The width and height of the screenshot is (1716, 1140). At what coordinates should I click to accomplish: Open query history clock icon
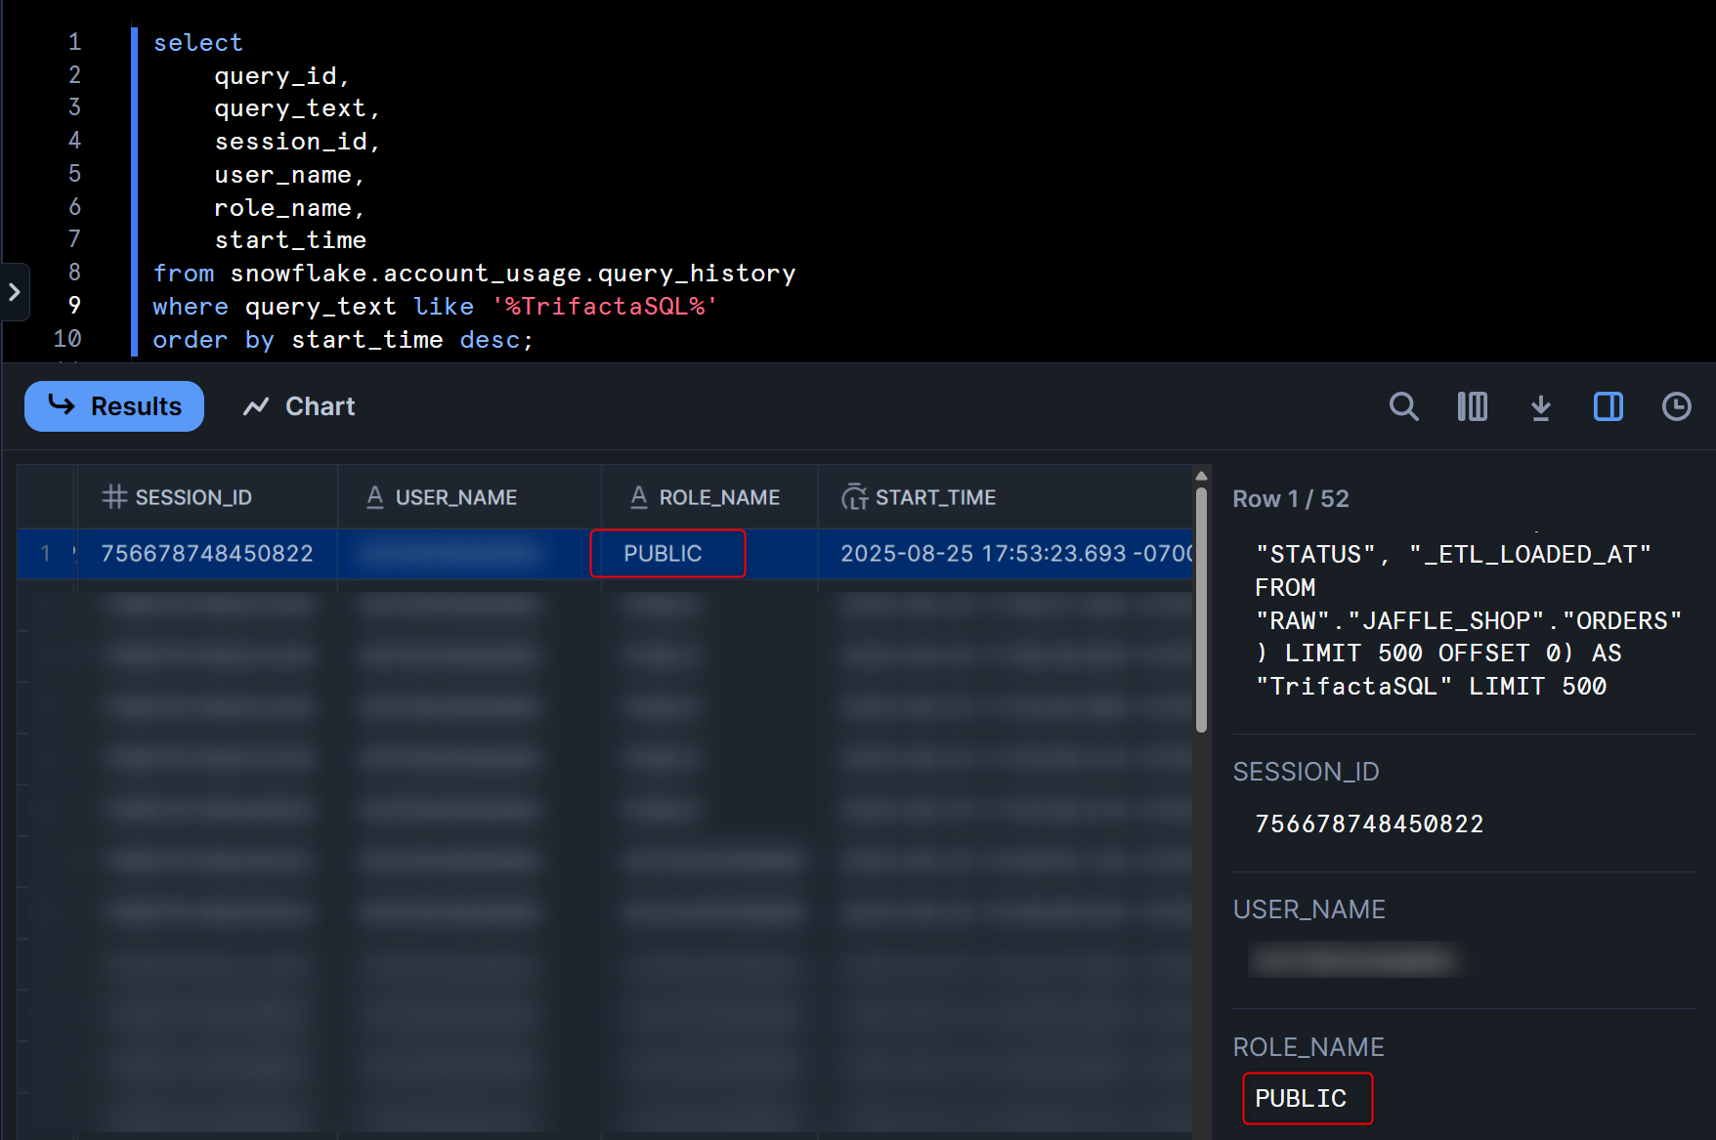tap(1677, 406)
